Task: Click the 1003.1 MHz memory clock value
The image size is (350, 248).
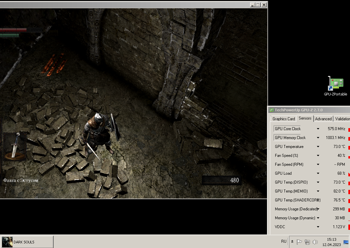Action: tap(335, 137)
